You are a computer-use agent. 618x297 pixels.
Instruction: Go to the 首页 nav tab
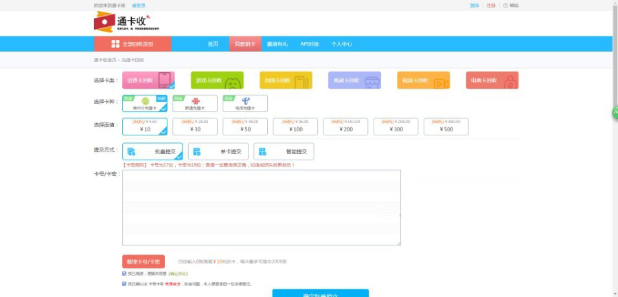point(213,44)
